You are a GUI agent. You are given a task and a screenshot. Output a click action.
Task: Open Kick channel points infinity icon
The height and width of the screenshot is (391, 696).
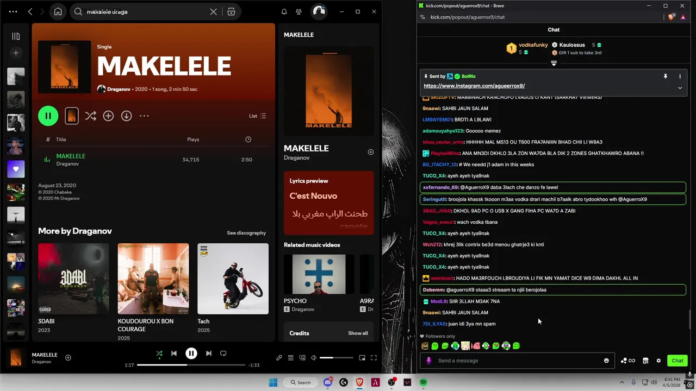click(x=628, y=361)
